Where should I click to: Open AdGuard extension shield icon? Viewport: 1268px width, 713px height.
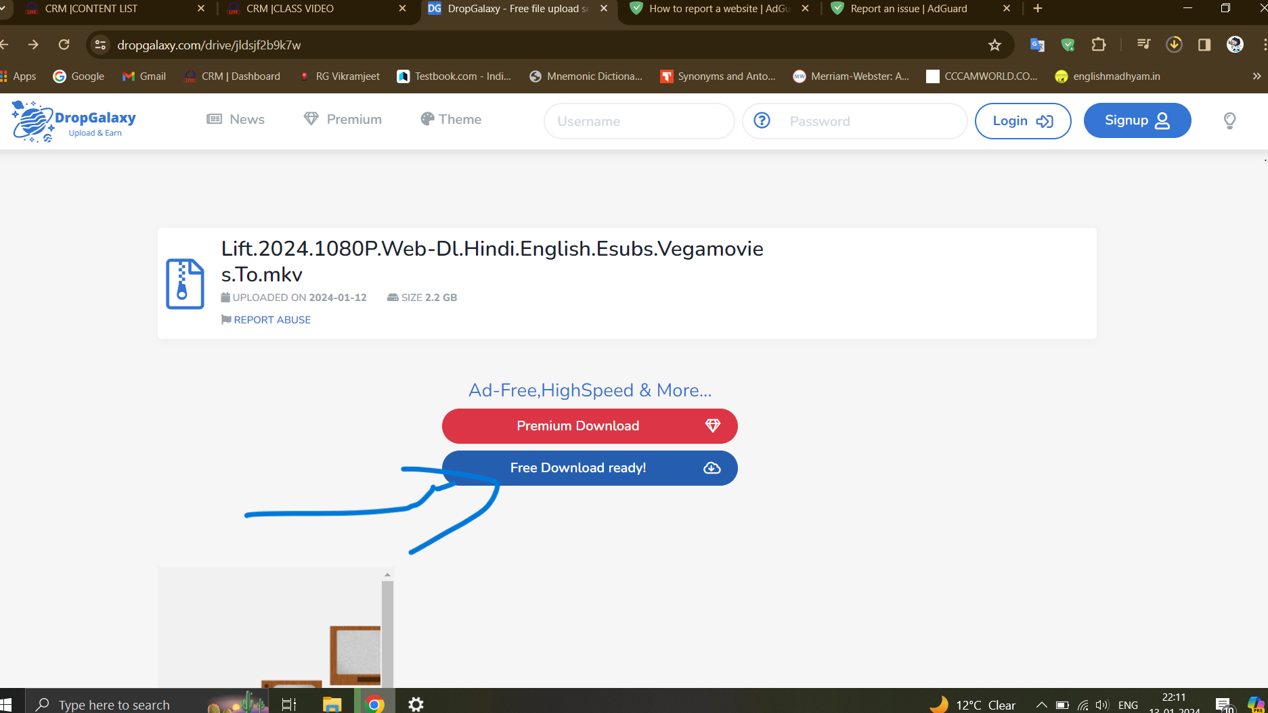(x=1068, y=45)
